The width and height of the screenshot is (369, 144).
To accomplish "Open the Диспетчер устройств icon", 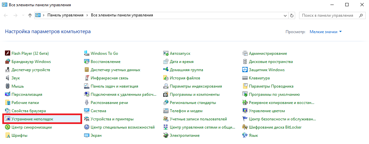I will point(8,70).
